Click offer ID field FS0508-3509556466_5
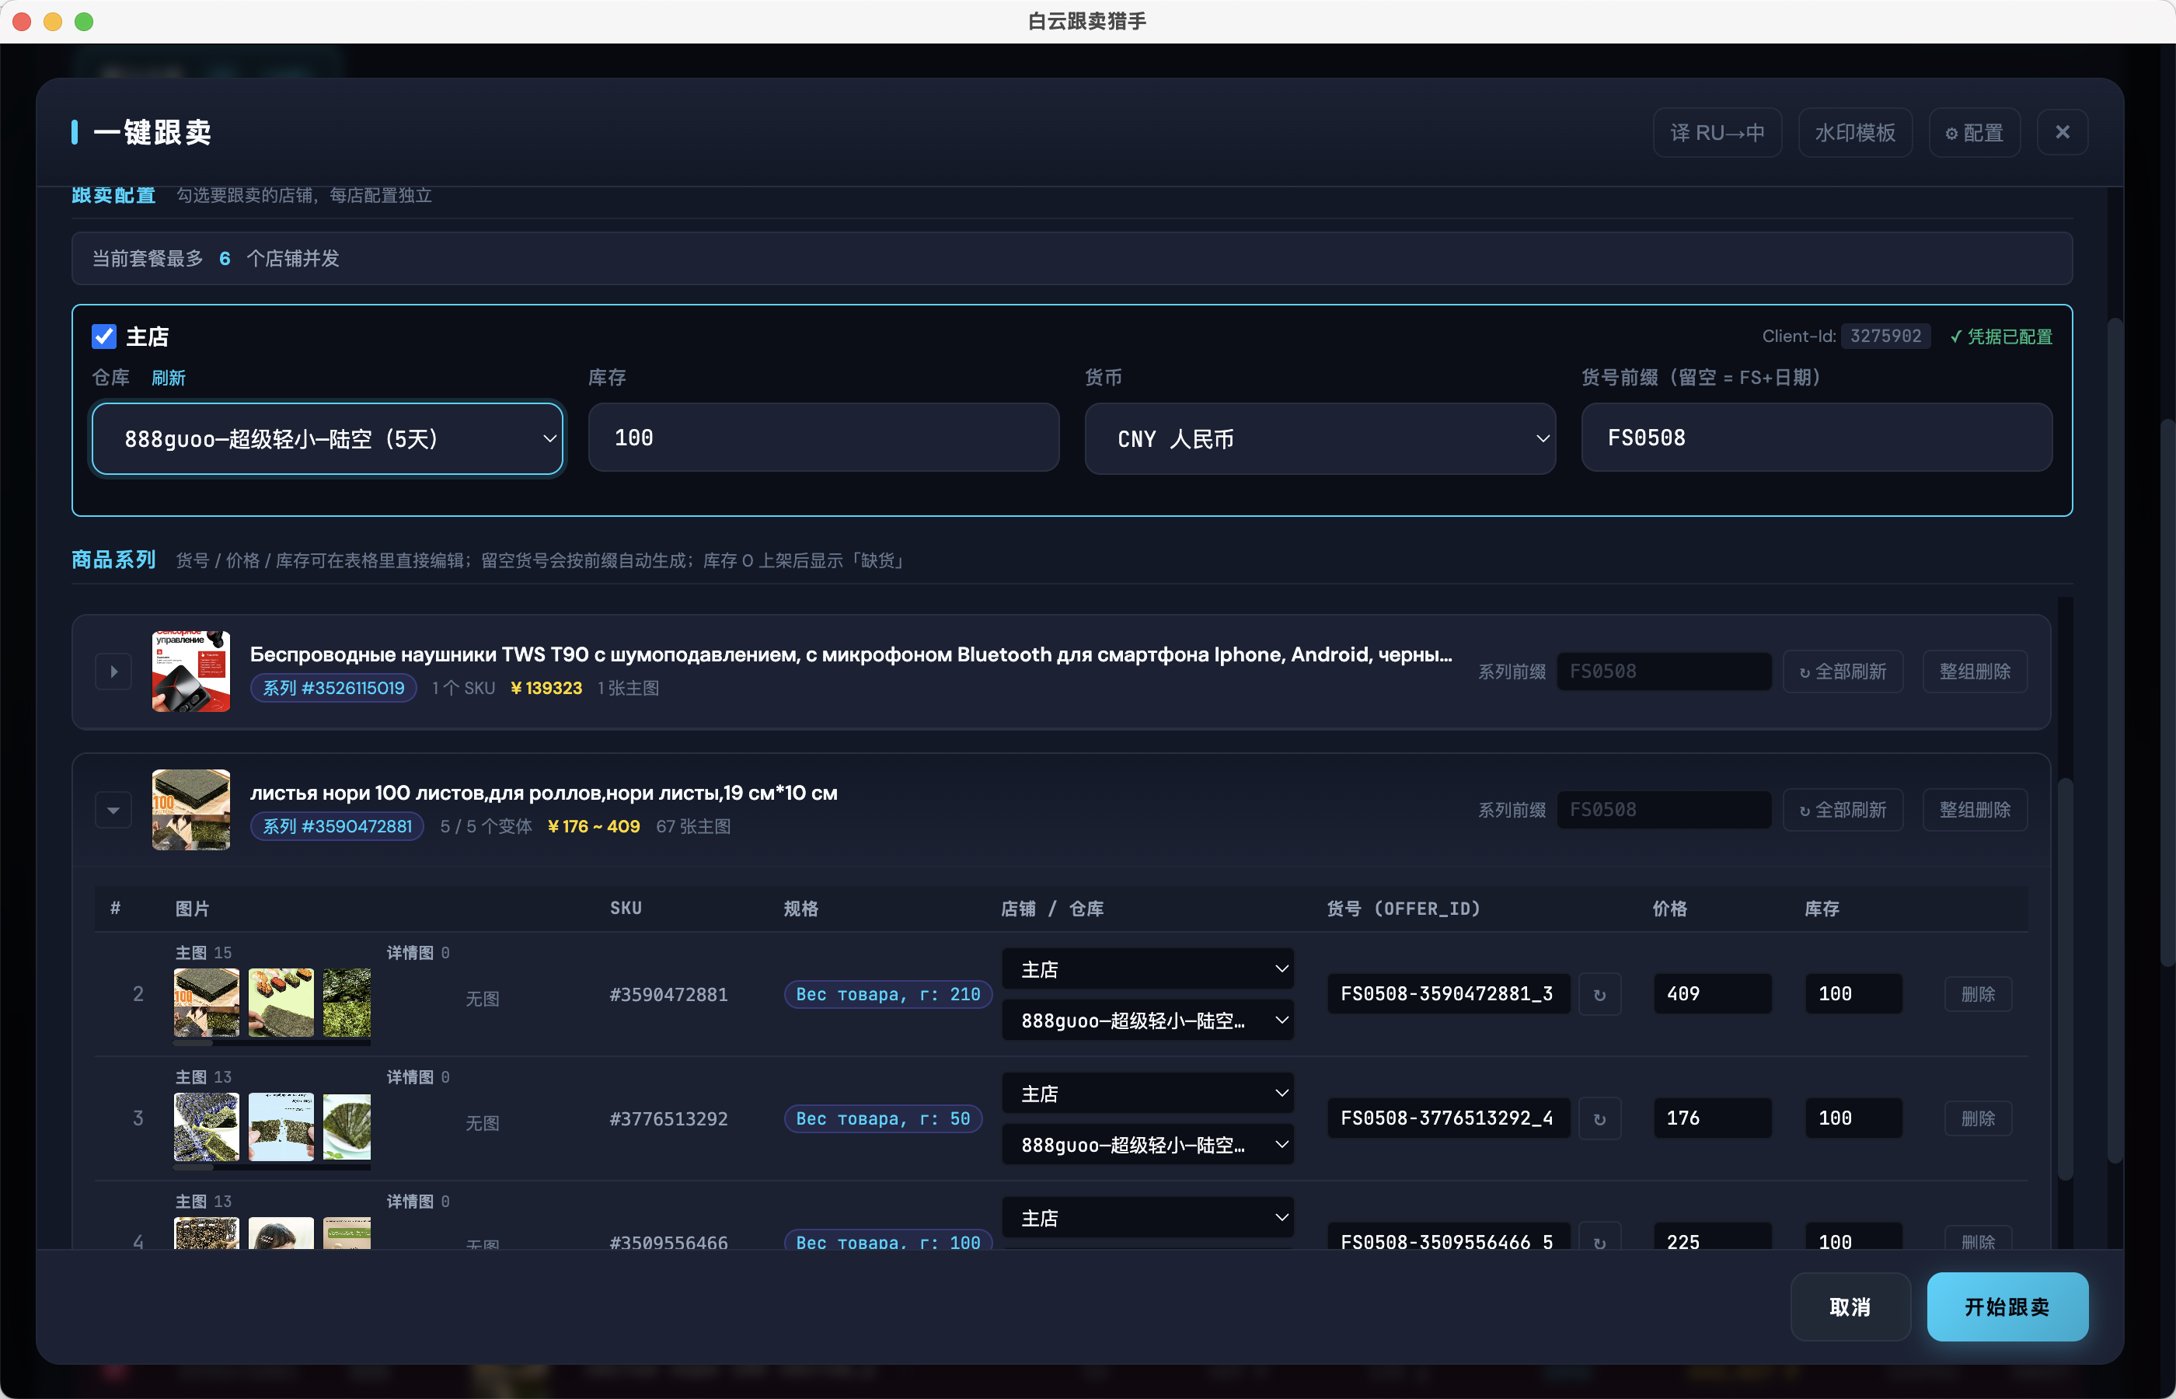Viewport: 2176px width, 1399px height. pos(1449,1237)
